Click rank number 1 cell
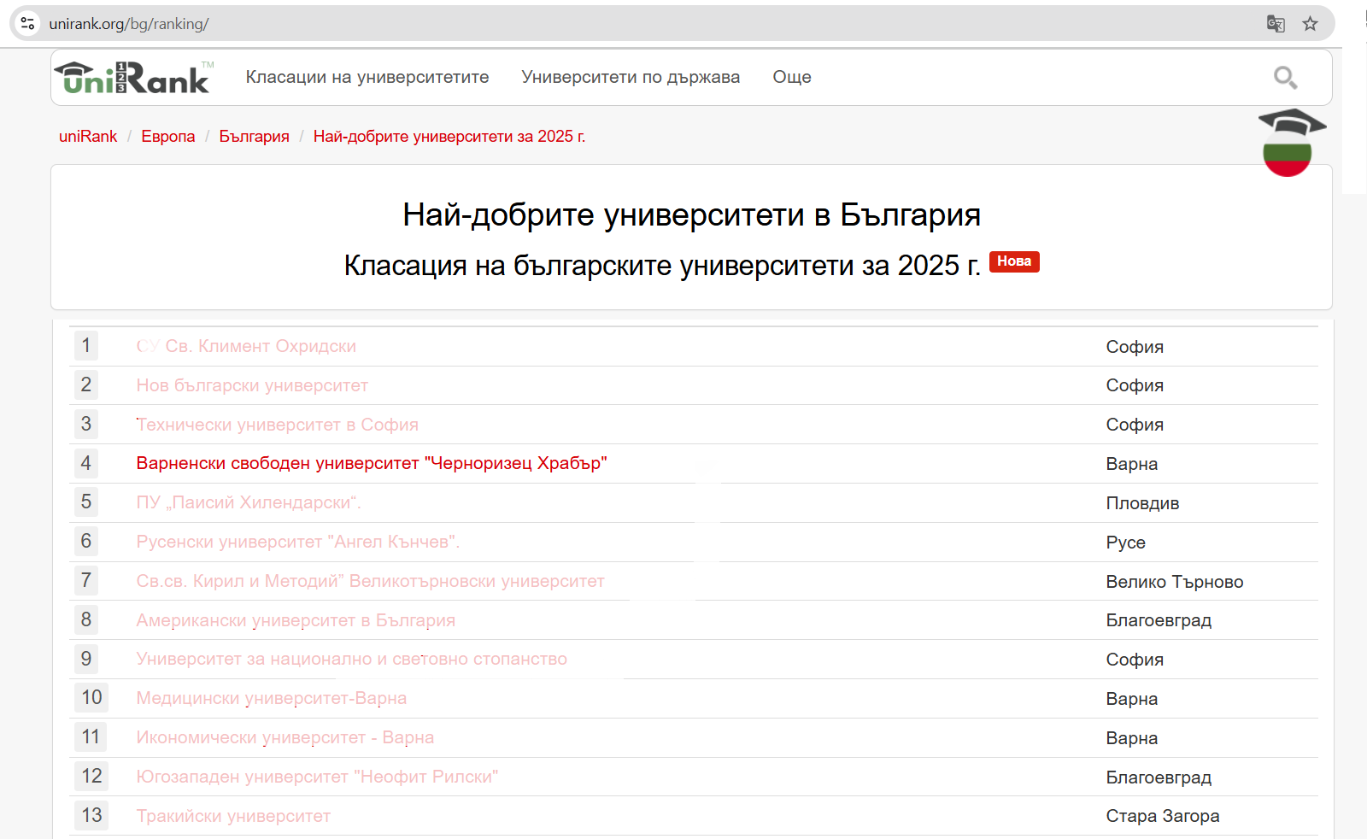The image size is (1367, 839). [x=86, y=346]
